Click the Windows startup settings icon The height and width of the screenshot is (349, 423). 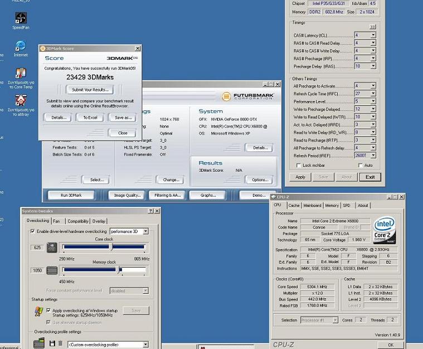(x=39, y=311)
